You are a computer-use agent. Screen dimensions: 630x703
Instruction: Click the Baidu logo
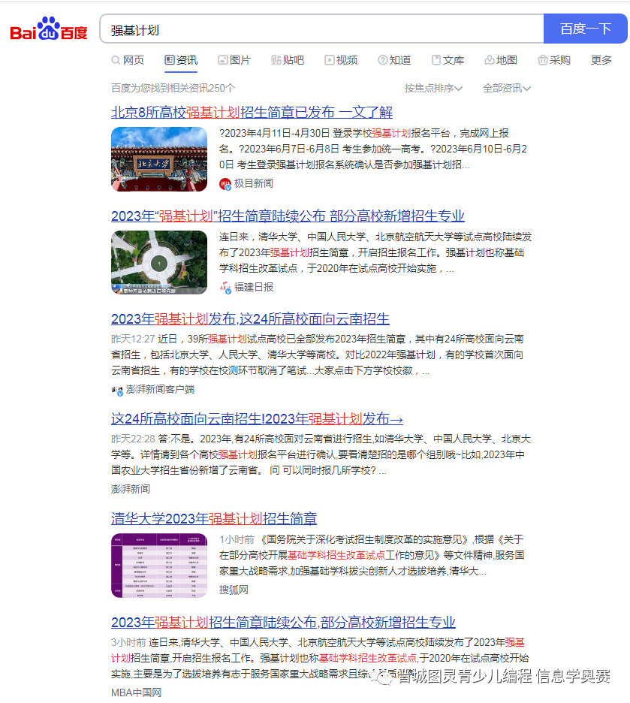coord(48,29)
